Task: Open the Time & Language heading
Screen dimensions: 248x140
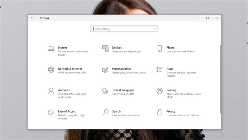Action: coord(123,90)
